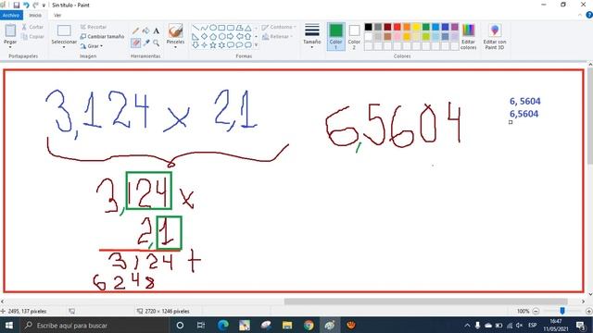Choose the oval shape
The height and width of the screenshot is (333, 593).
point(213,28)
